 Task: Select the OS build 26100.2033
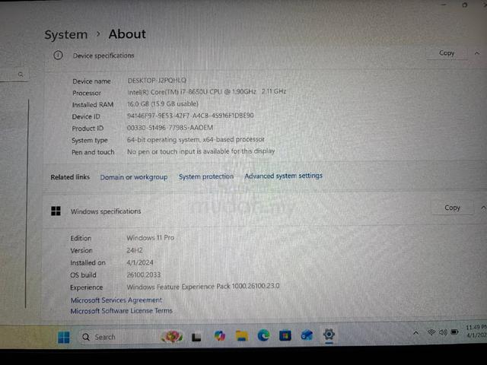[144, 275]
